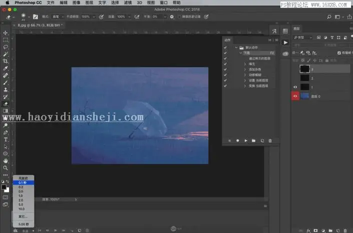Start recording the action
This screenshot has height=233, width=353.
(237, 140)
